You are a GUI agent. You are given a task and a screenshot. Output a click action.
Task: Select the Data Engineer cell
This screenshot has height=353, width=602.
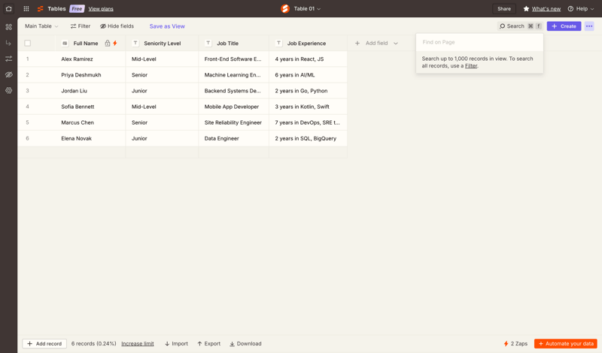[x=234, y=138]
